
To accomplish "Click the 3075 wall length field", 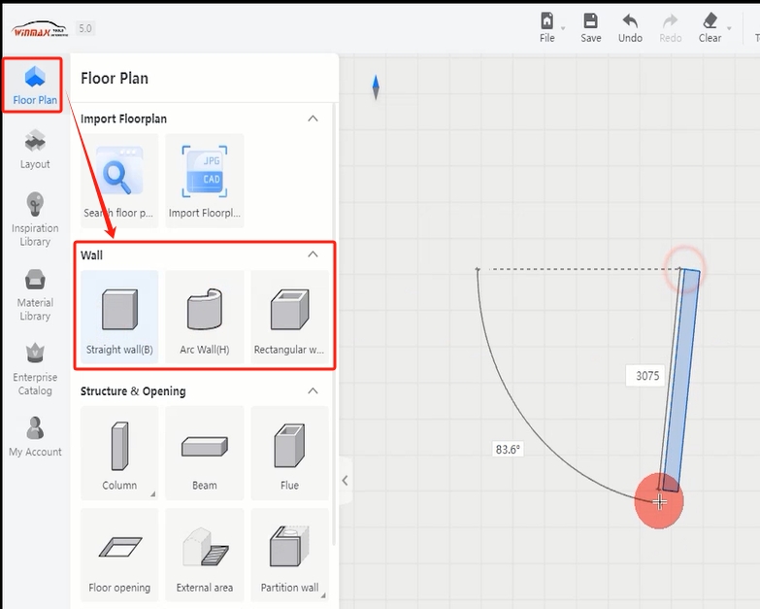I will pos(647,376).
